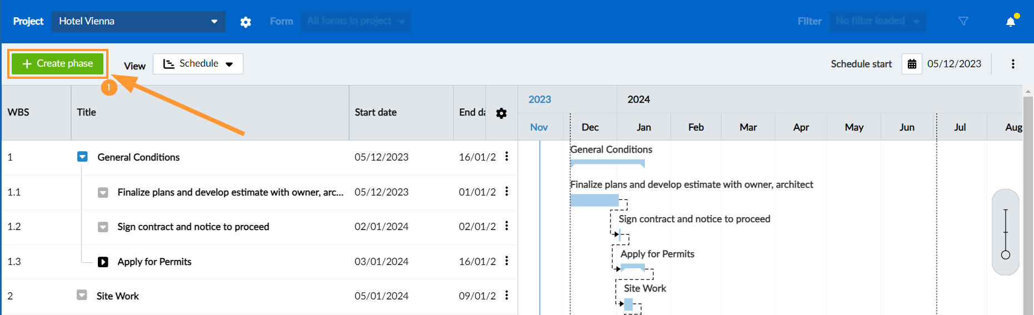Open project settings gear icon
The image size is (1034, 315).
pyautogui.click(x=246, y=22)
